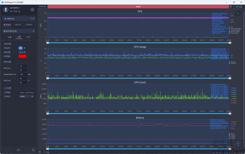Toggle the Voltage series in Battery legend
The height and width of the screenshot is (154, 245).
pyautogui.click(x=232, y=137)
